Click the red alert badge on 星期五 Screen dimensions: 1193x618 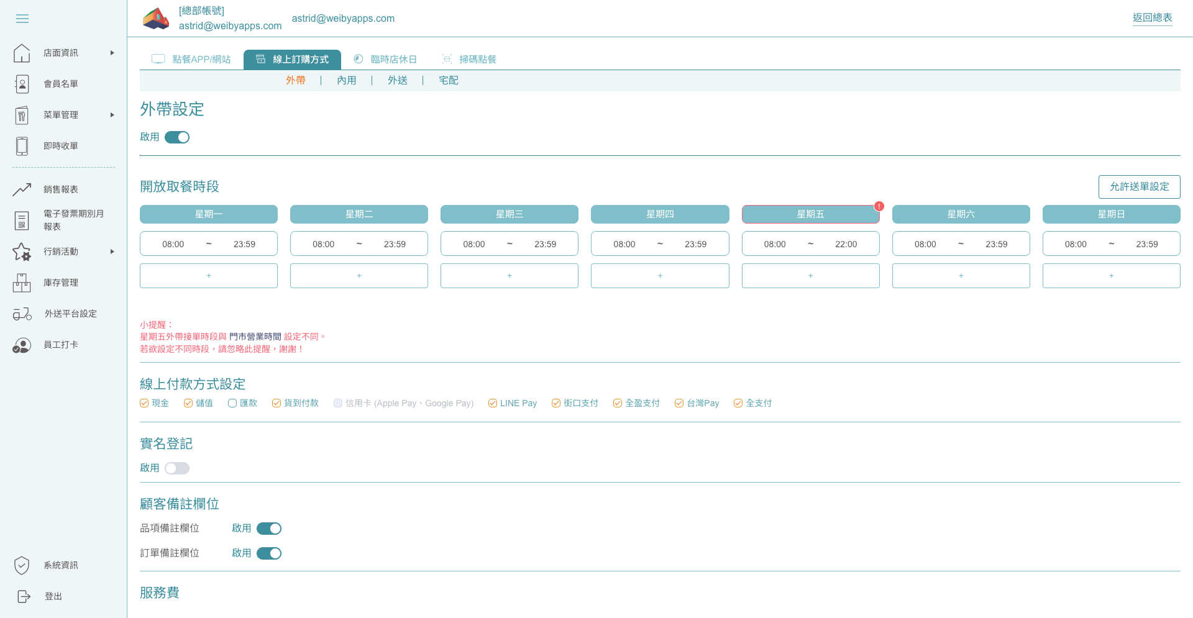879,206
